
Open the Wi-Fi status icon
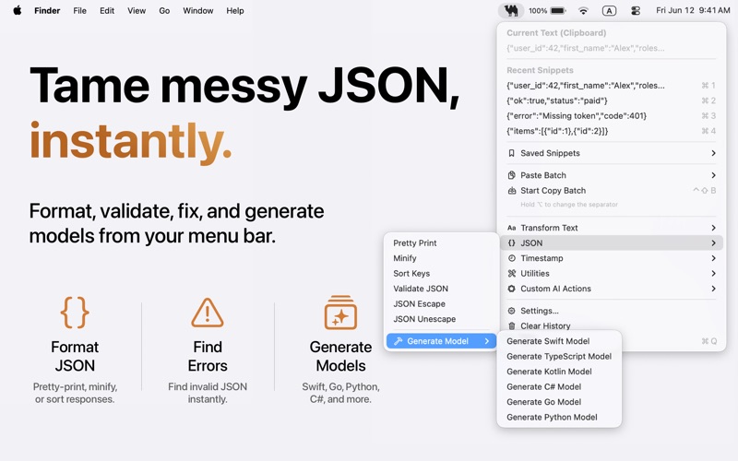pyautogui.click(x=583, y=10)
